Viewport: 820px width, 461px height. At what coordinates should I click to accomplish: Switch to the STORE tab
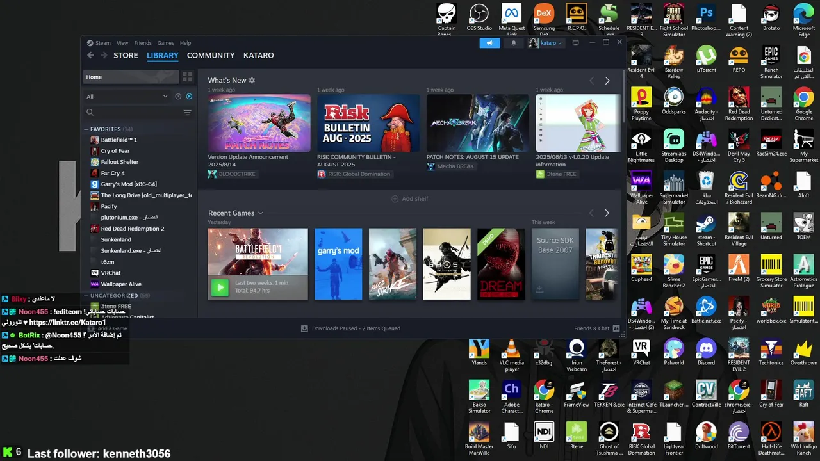pyautogui.click(x=126, y=56)
